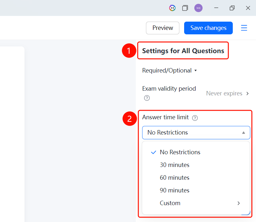Click the Preview button

pos(163,28)
